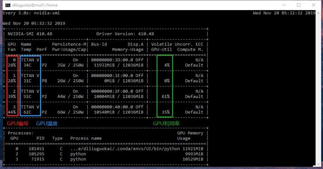Click GPU 0 temperature '34C'
Viewport: 323px width, 169px height.
coord(27,65)
